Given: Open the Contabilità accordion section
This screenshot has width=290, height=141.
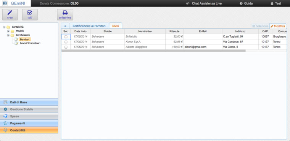Looking at the screenshot, I should click(29, 130).
